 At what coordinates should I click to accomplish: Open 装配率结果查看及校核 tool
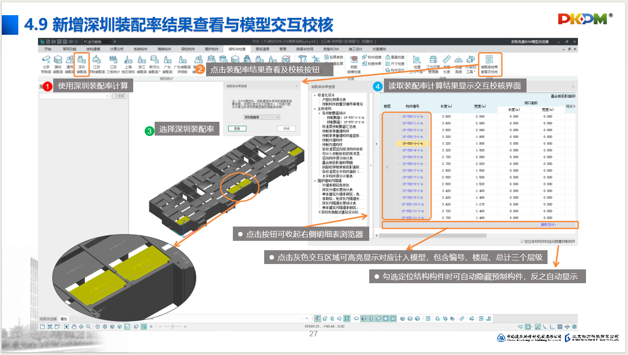pyautogui.click(x=489, y=64)
